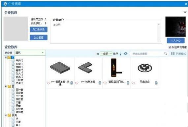Screen dimensions: 188x127
Task: Select 天窗 in category tree
Action: [x=18, y=106]
